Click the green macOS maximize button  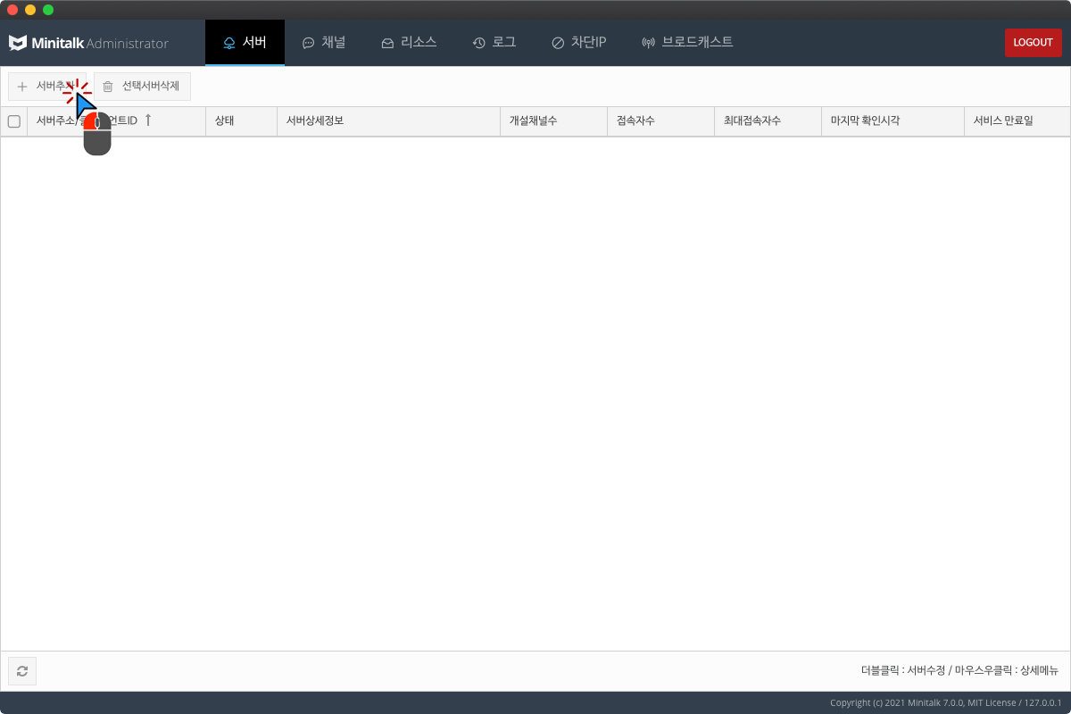pos(48,10)
